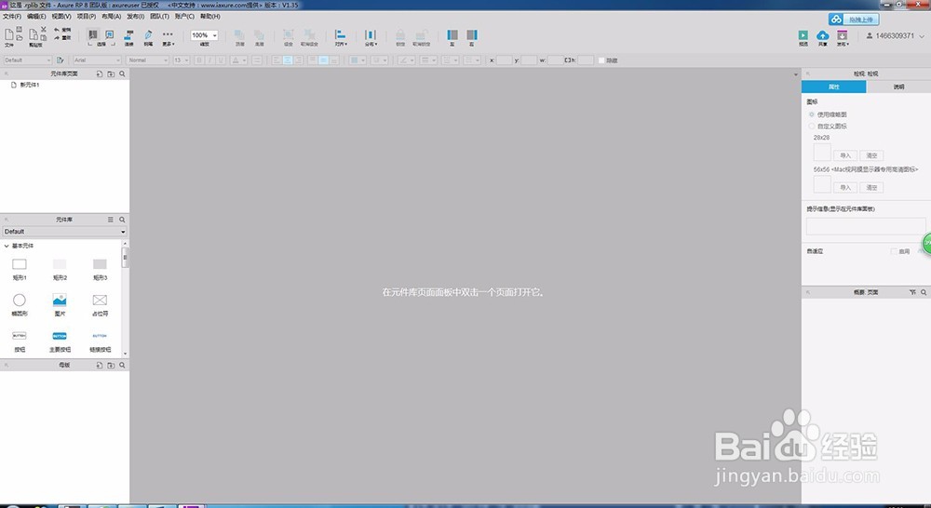Add folder icon in library pages panel
Screen dimensions: 931x508
tap(111, 74)
